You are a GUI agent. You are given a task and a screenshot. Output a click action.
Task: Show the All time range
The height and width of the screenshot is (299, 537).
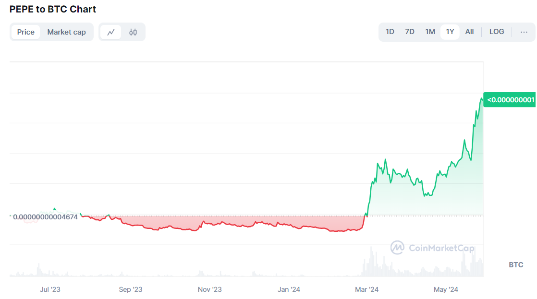click(469, 32)
